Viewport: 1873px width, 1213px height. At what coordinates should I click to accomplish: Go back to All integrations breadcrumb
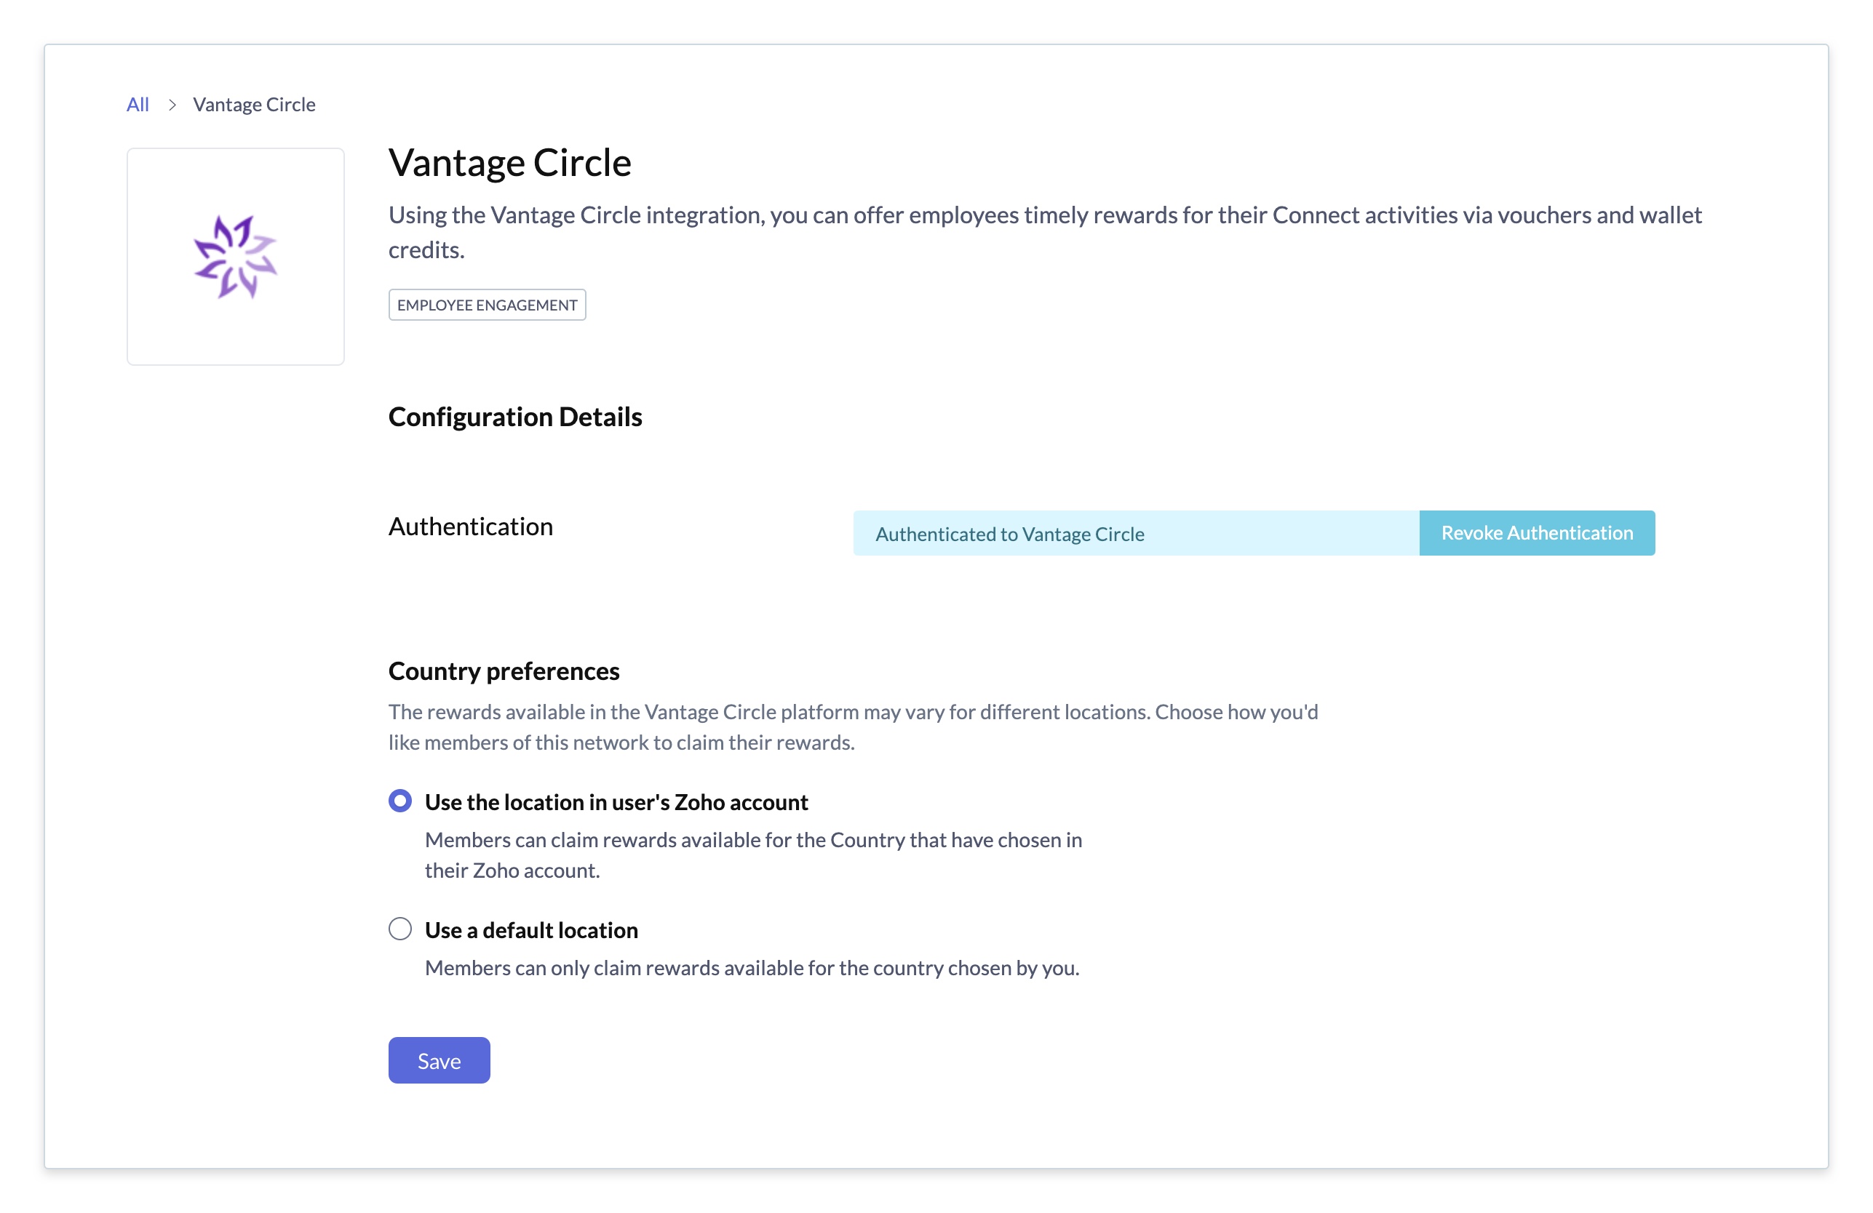pos(138,105)
